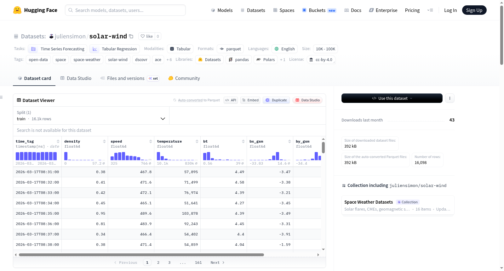Open Datasets in the top navigation
Screen dimensions: 504x271
(253, 10)
